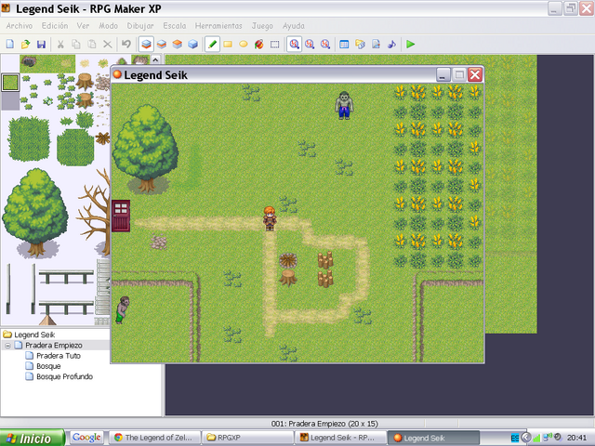
Task: Open the Modo menu
Action: point(108,26)
